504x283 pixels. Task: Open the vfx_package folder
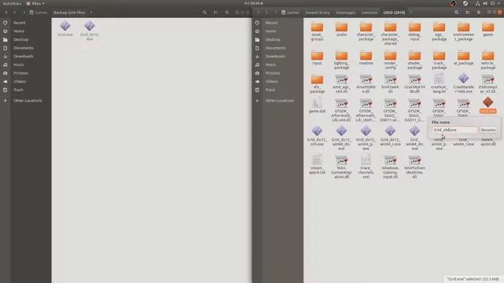[x=317, y=84]
